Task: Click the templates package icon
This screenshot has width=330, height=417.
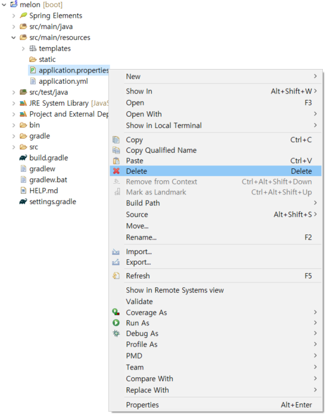Action: (x=33, y=48)
